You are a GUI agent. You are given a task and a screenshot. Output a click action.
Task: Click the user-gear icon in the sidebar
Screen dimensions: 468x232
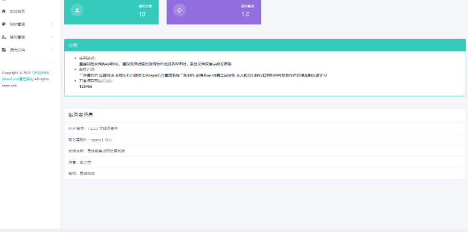[4, 37]
